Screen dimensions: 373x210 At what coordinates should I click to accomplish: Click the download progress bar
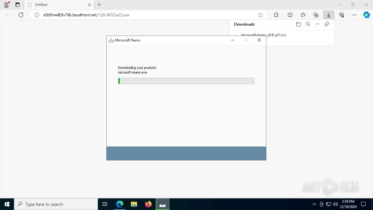click(186, 81)
